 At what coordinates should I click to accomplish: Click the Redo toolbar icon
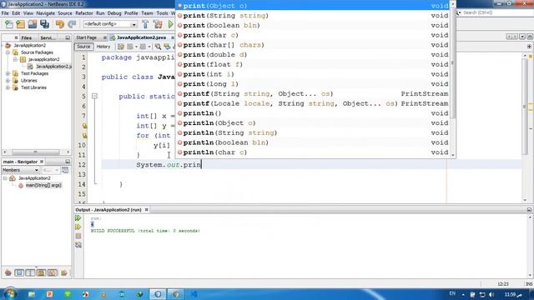click(x=72, y=24)
